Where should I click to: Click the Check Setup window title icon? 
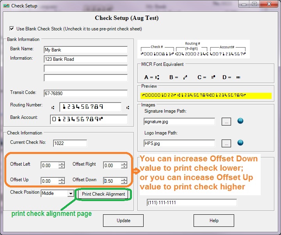(x=6, y=5)
